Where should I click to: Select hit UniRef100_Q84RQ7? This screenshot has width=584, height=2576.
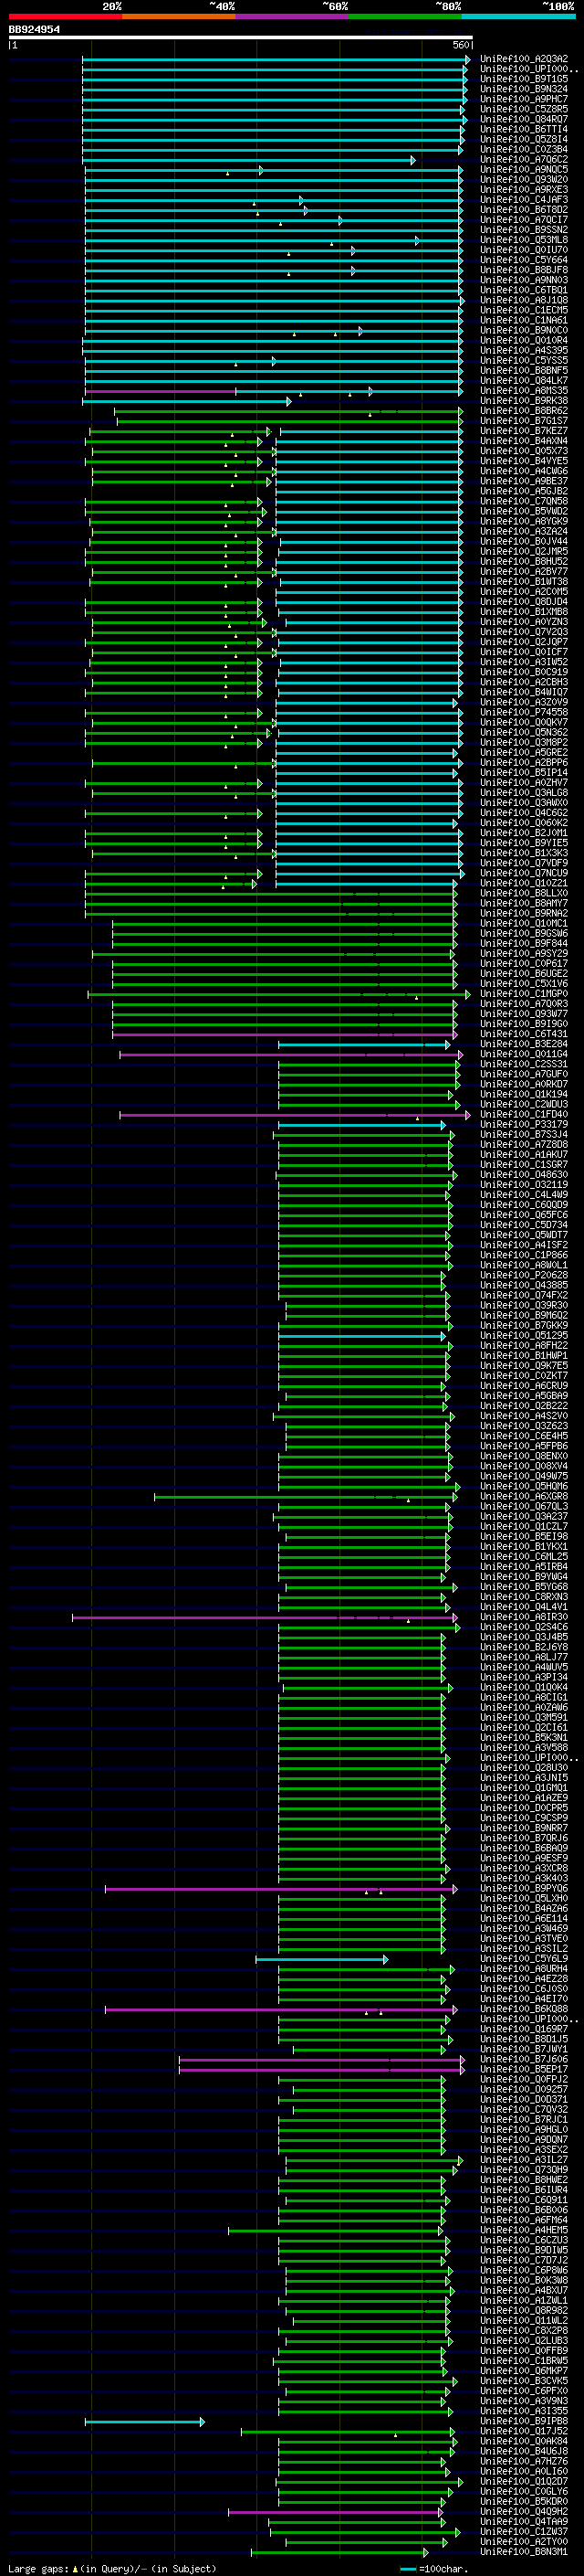pos(524,119)
